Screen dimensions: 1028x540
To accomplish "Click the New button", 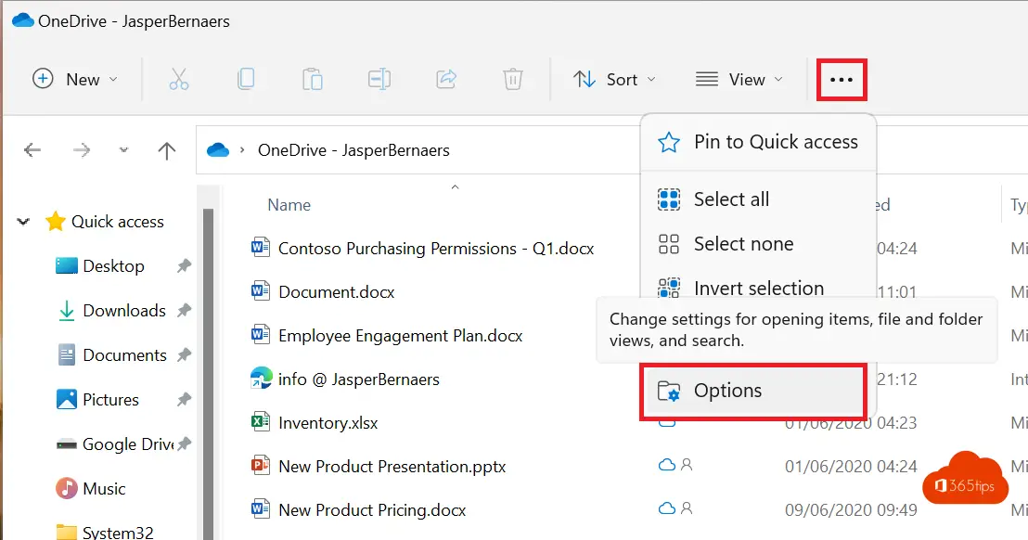I will coord(74,79).
